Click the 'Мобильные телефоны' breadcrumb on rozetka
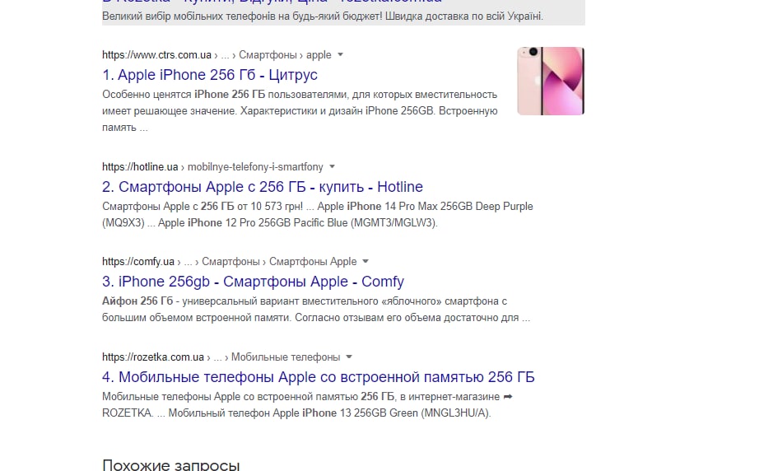Viewport: 759px width, 471px height. click(286, 357)
